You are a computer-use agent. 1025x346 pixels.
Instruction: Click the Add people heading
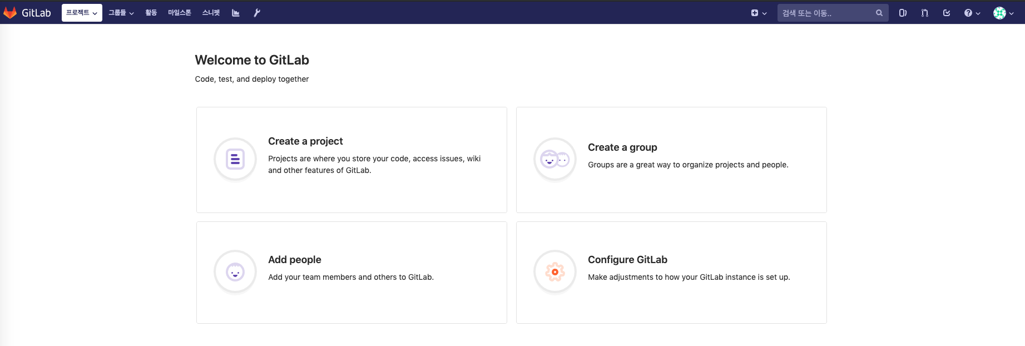[295, 260]
